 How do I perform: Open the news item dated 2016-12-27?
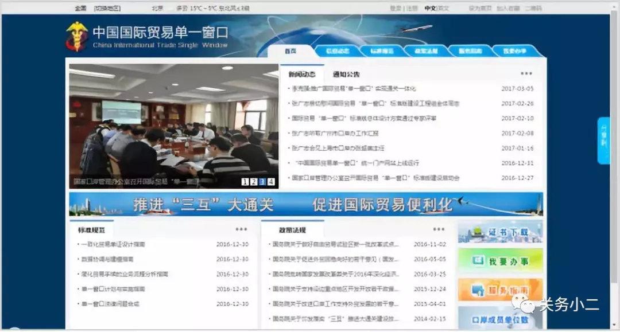coord(375,178)
